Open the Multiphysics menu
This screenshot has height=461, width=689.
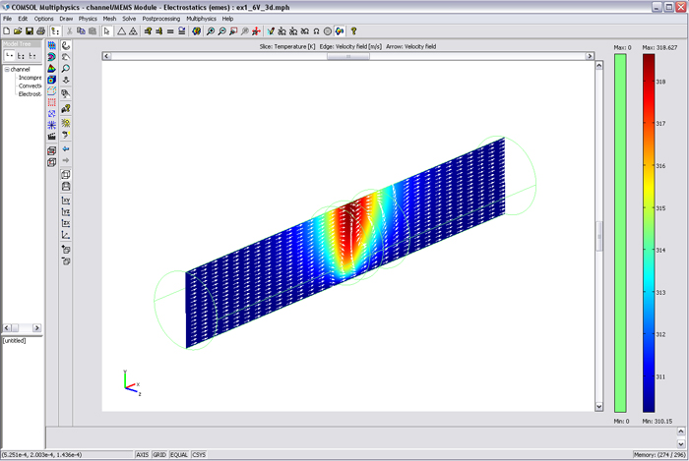click(201, 19)
